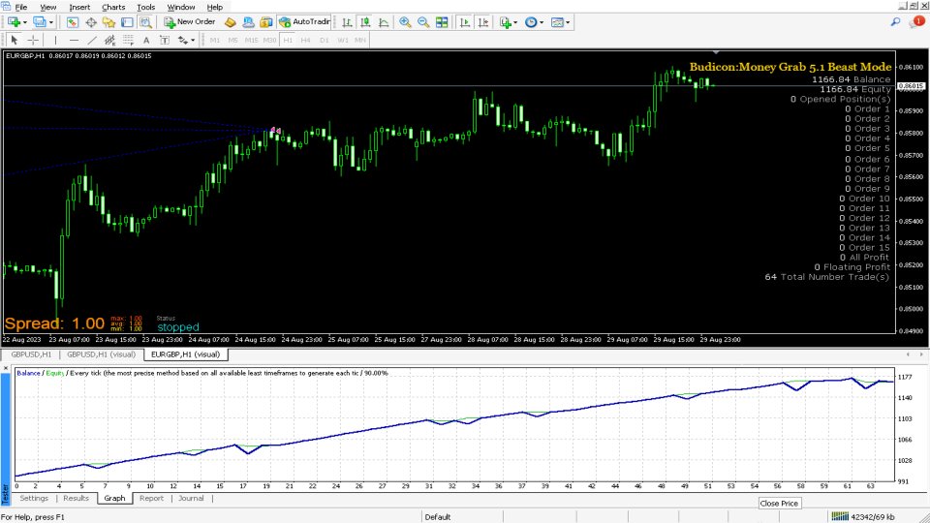
Task: Click the Periods clock icon
Action: 531,22
